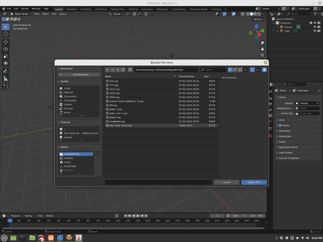Expand the Simulation panel

298,131
